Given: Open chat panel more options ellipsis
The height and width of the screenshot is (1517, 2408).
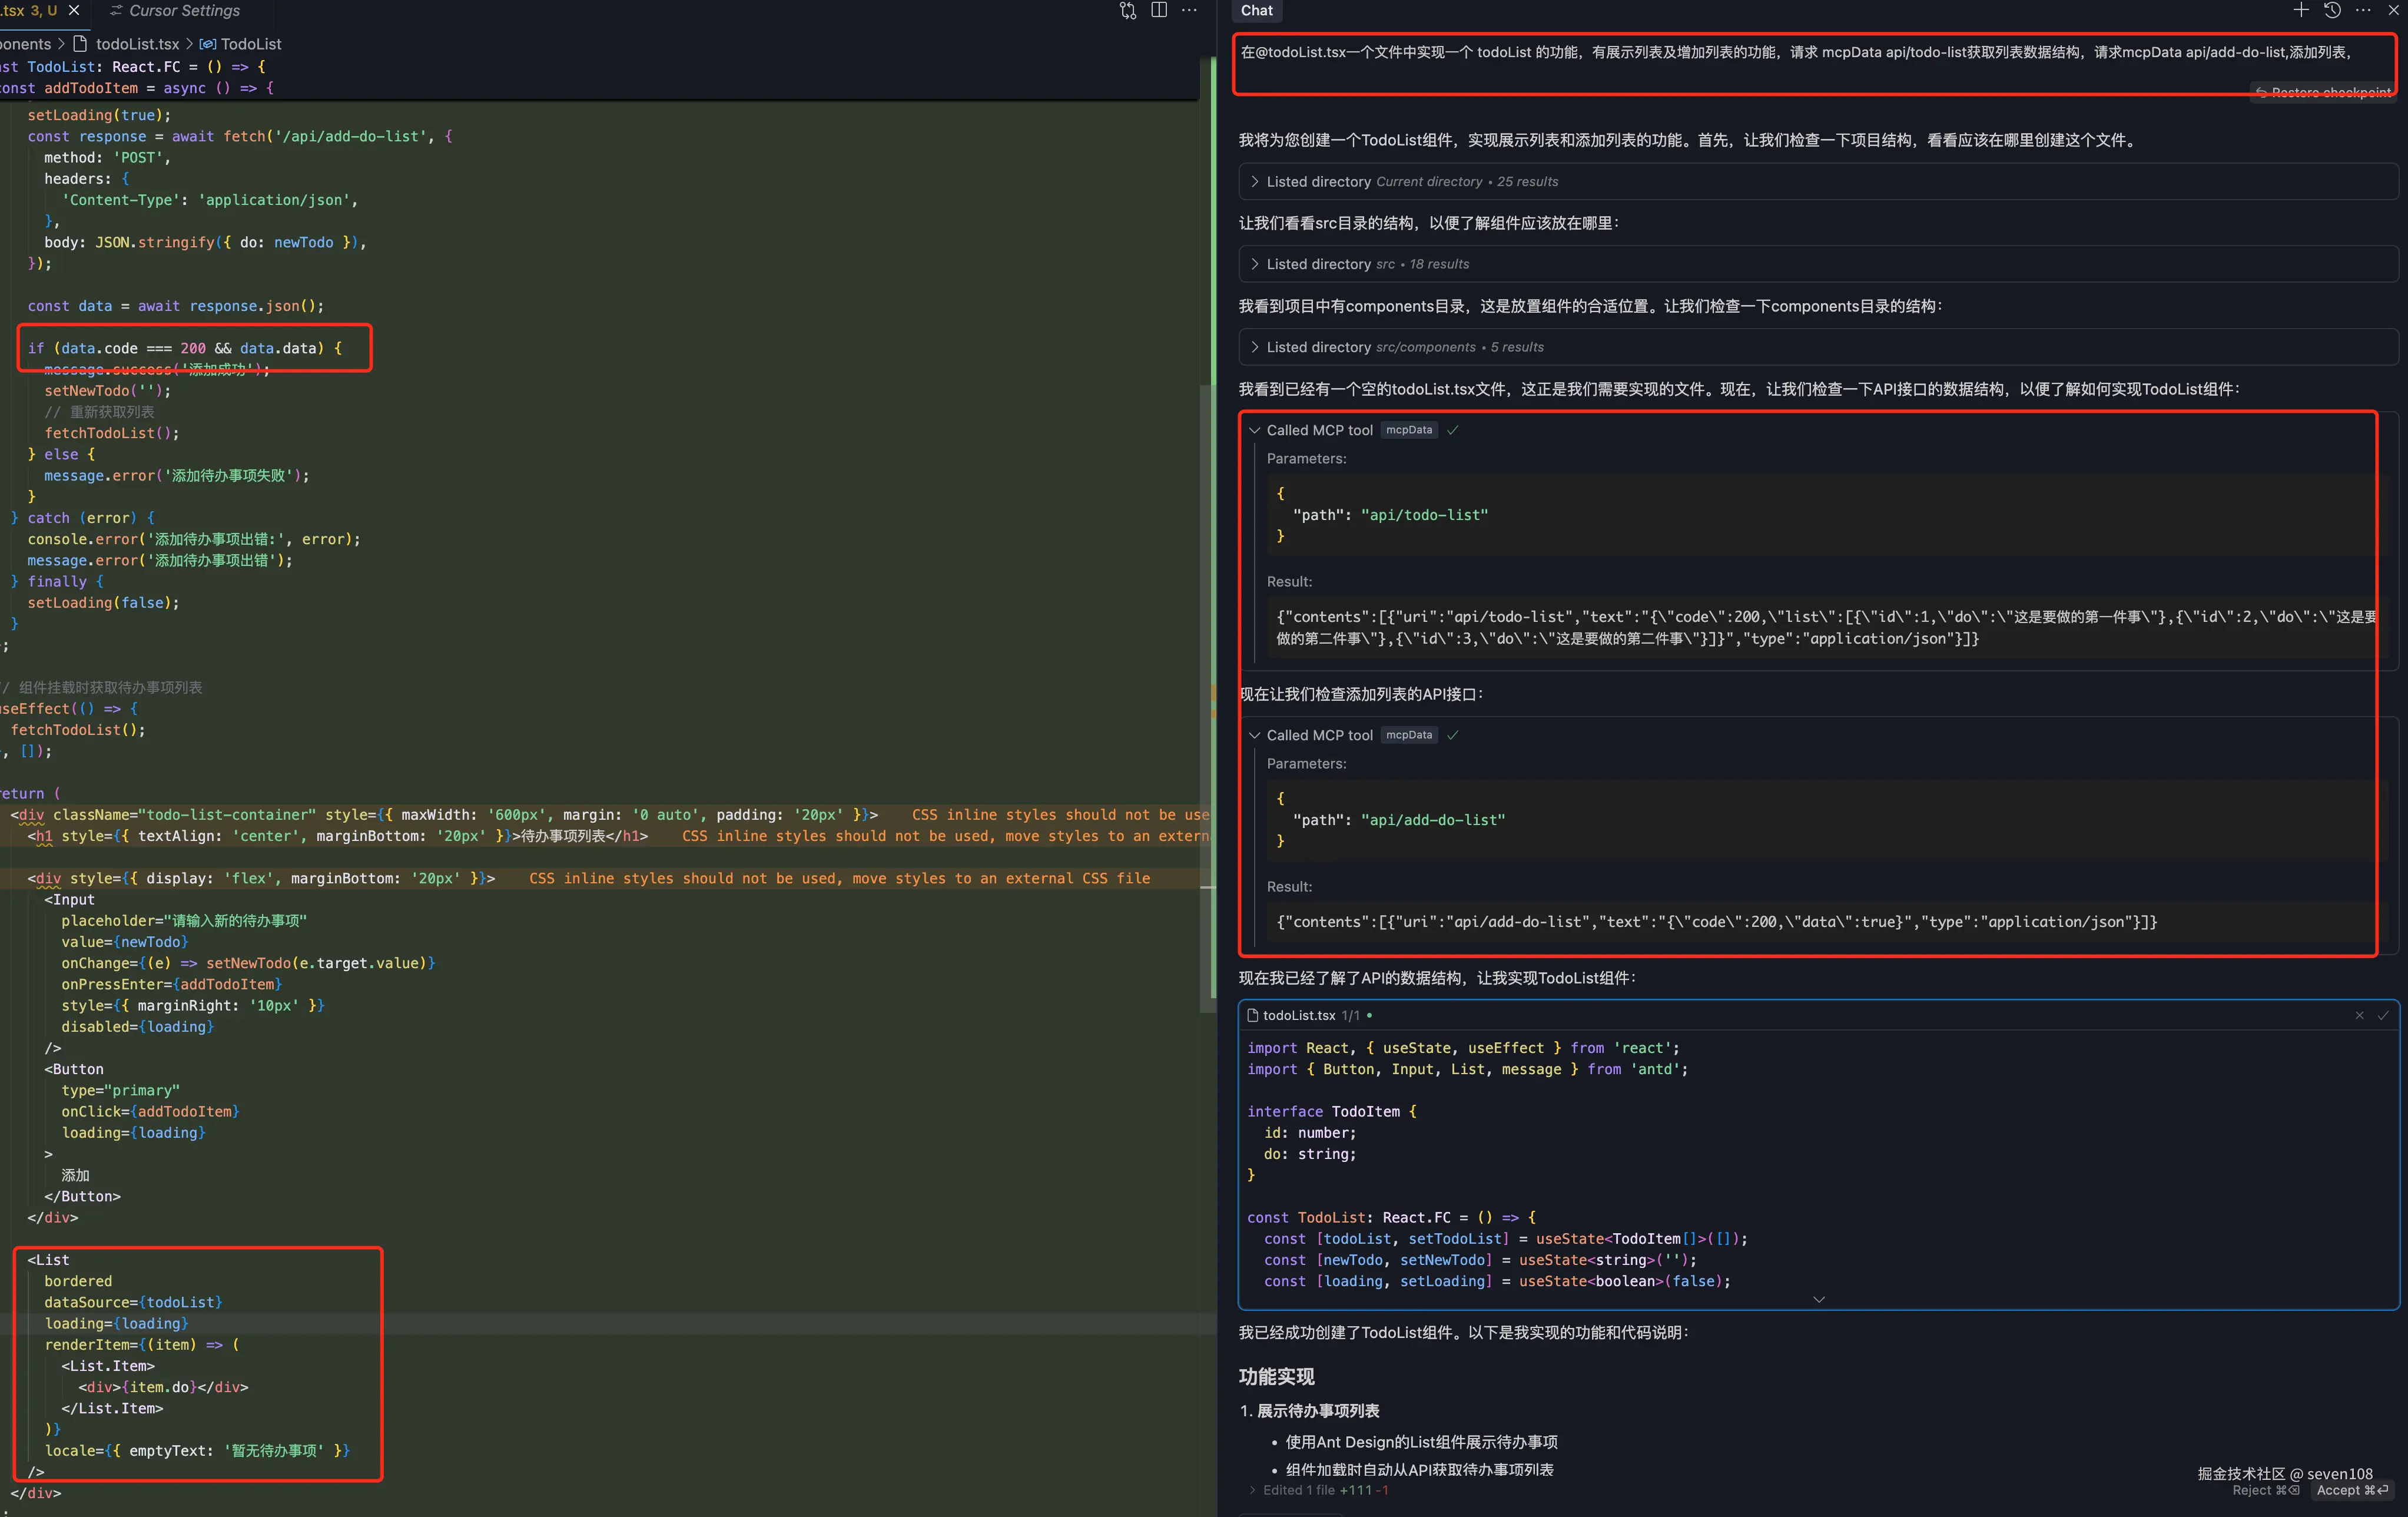Looking at the screenshot, I should tap(2363, 10).
